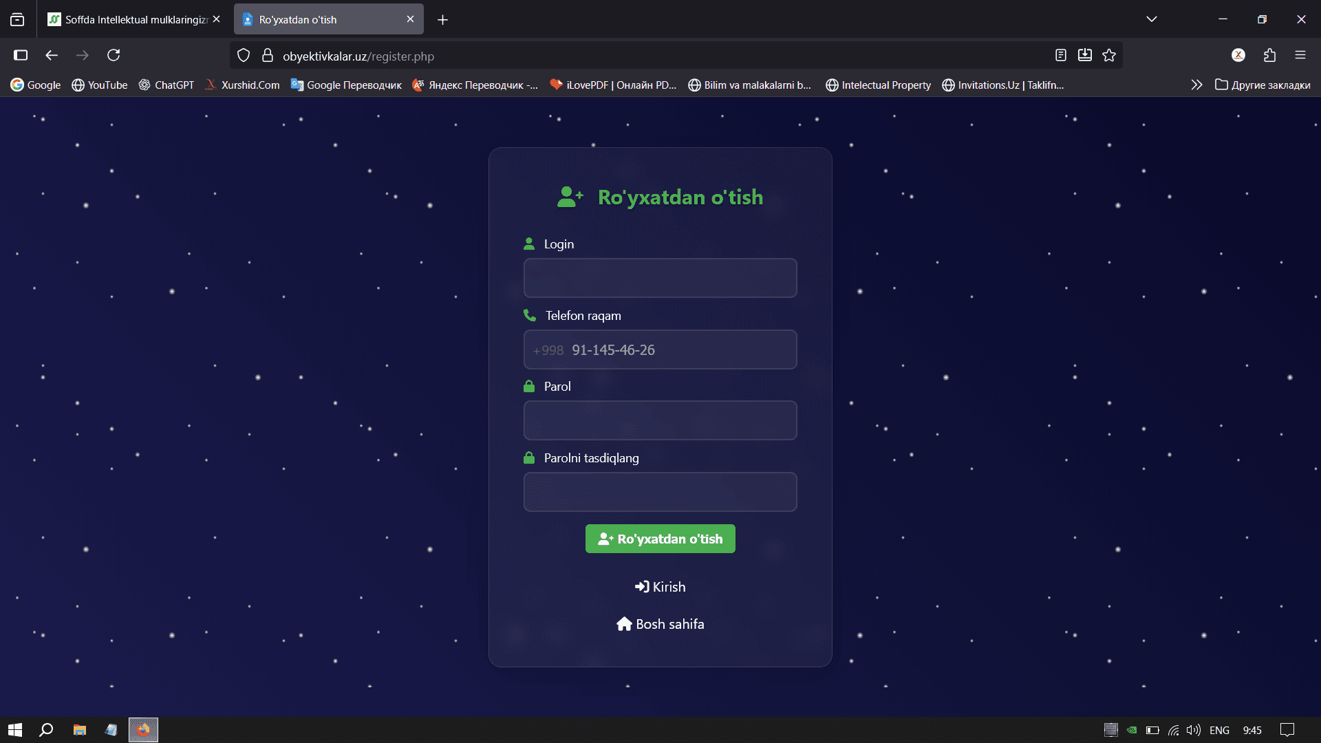Open the extensions puzzle icon

pyautogui.click(x=1269, y=55)
